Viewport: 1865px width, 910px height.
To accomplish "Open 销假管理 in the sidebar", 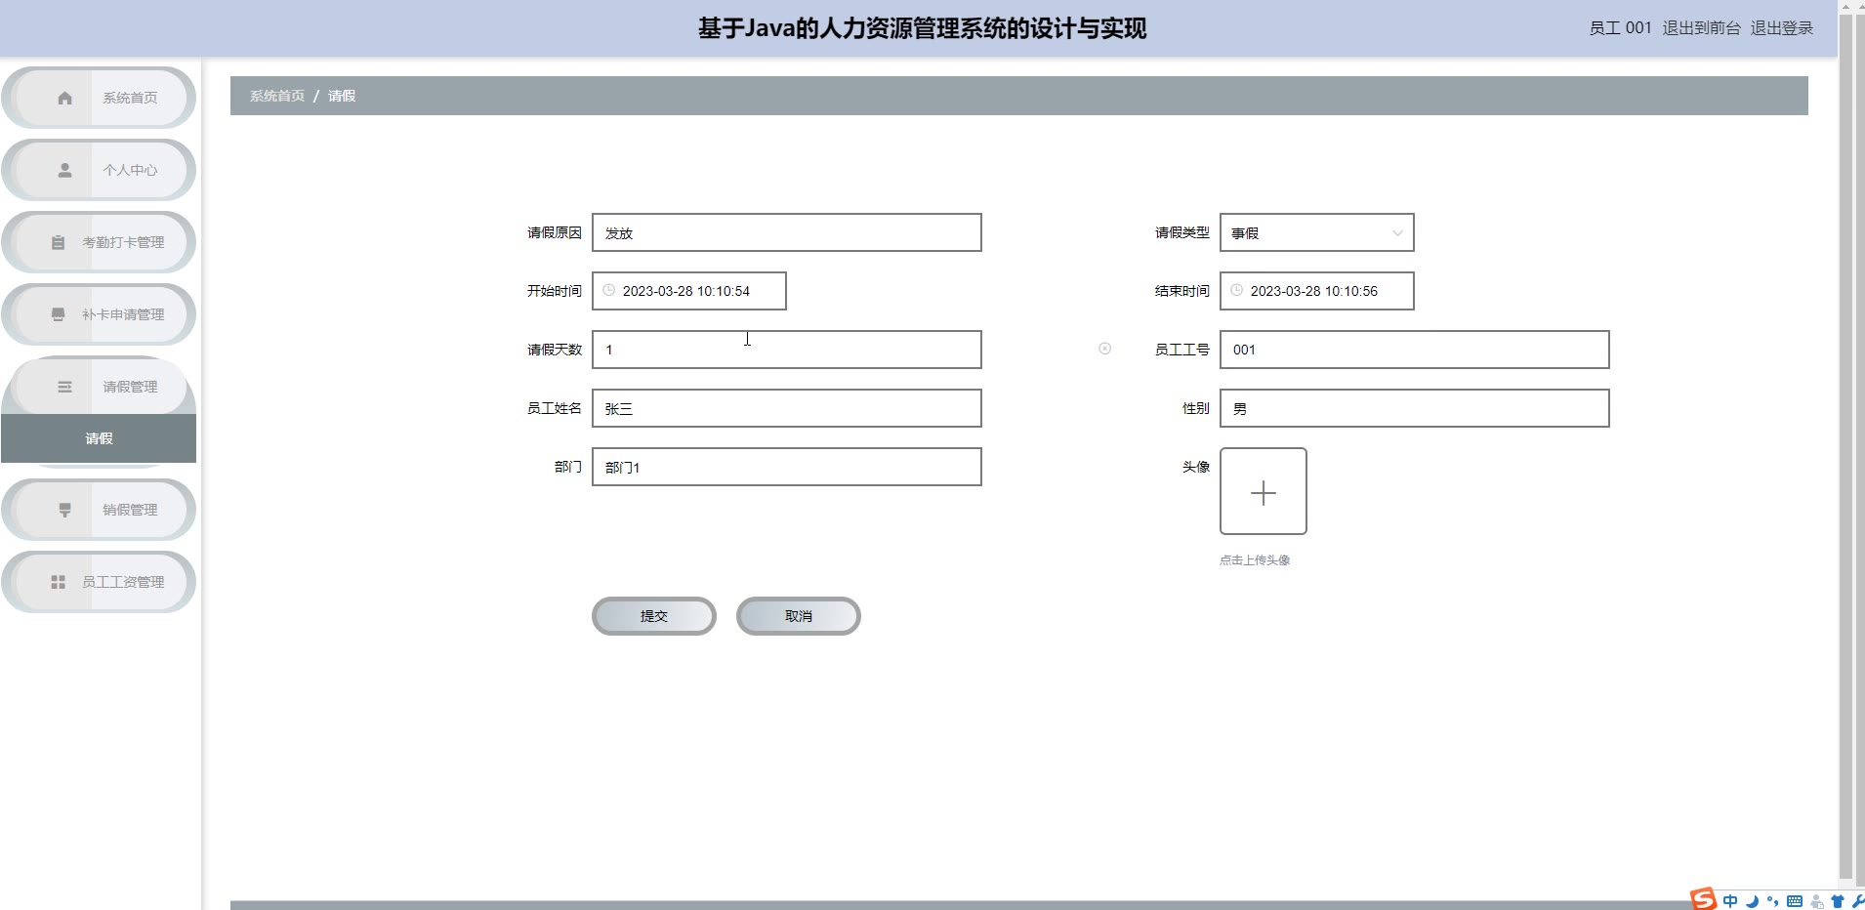I will pyautogui.click(x=99, y=510).
